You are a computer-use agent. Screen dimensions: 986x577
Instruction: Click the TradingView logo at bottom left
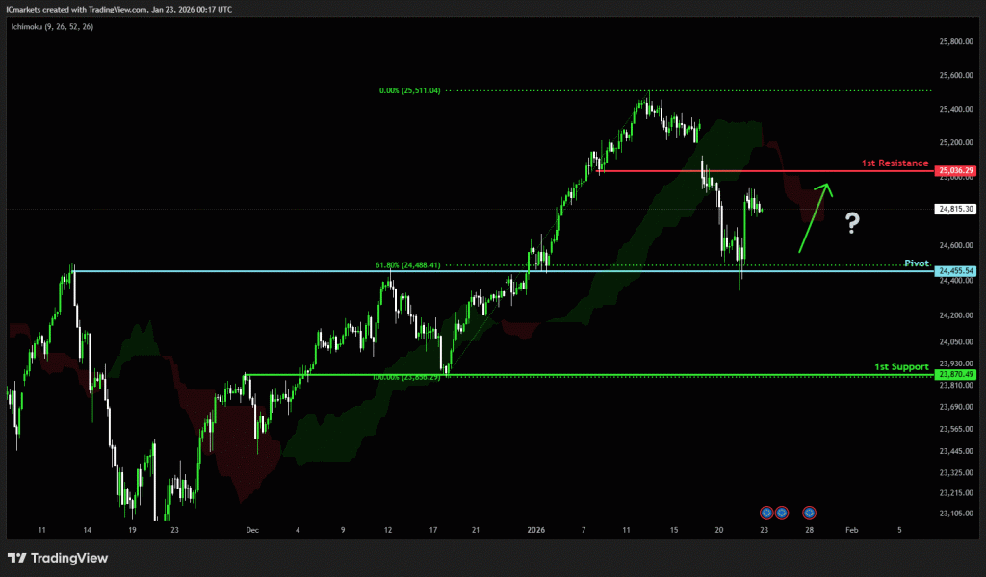(58, 558)
